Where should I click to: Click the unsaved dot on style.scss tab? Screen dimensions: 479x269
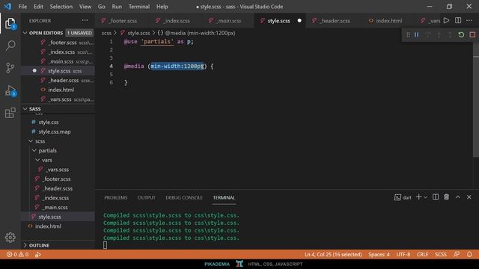[299, 20]
